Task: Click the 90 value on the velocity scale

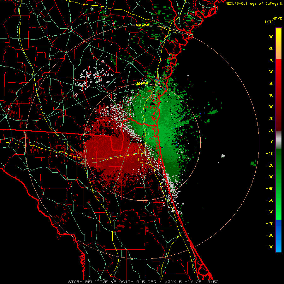Action: click(271, 37)
